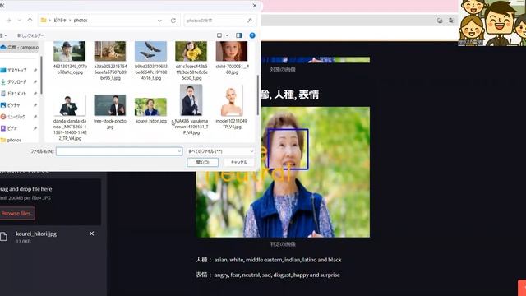Click the 表情 result text line
Screen dimensions: 526x296
[268, 275]
